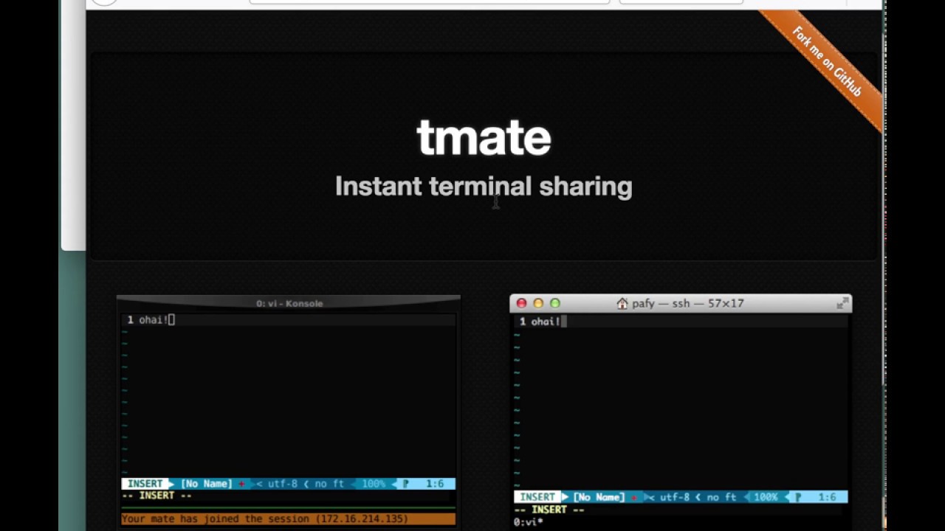The image size is (945, 531).
Task: Click [No Name] in Konsole statusline
Action: click(x=206, y=484)
